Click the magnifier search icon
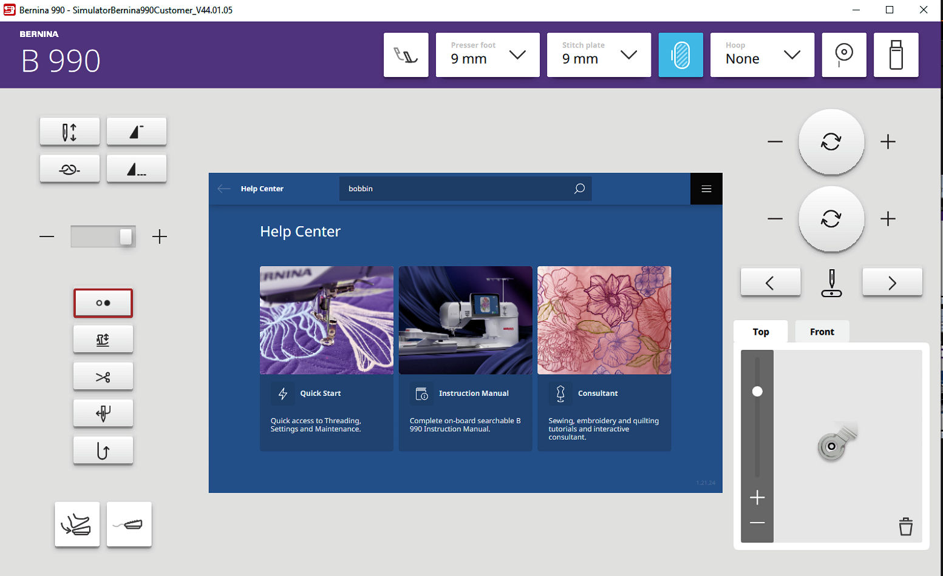 pyautogui.click(x=580, y=189)
